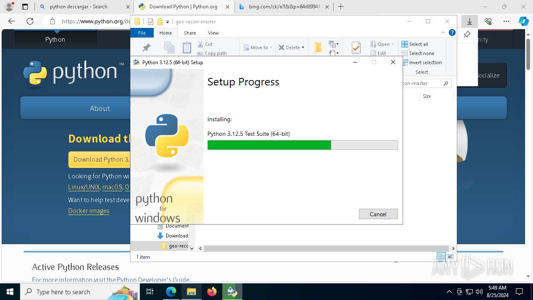
Task: Open the New item dropdown
Action: 334,44
